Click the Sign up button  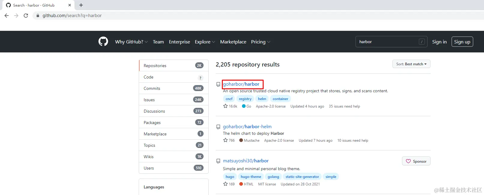pos(462,42)
